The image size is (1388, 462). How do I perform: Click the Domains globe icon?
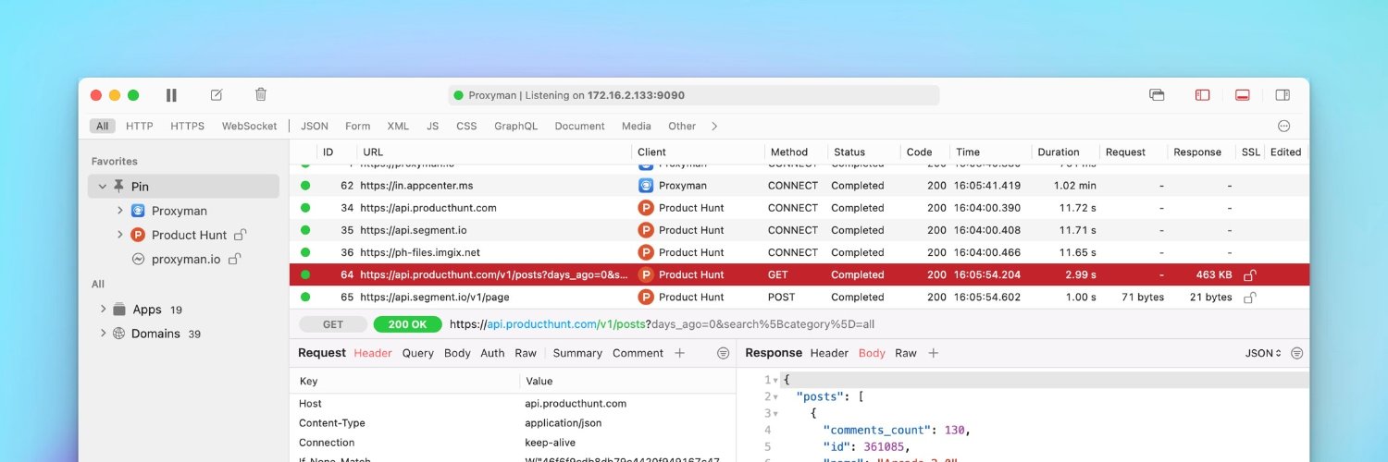[x=119, y=334]
